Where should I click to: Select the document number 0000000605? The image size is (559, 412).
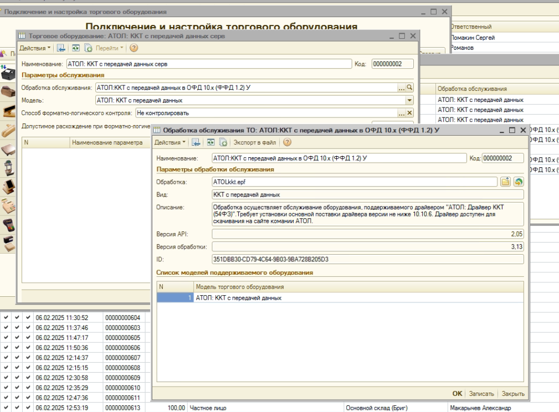[122, 337]
